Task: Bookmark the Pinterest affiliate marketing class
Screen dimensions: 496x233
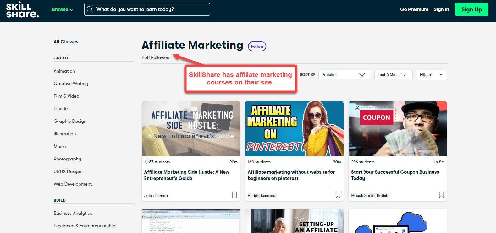Action: point(338,195)
